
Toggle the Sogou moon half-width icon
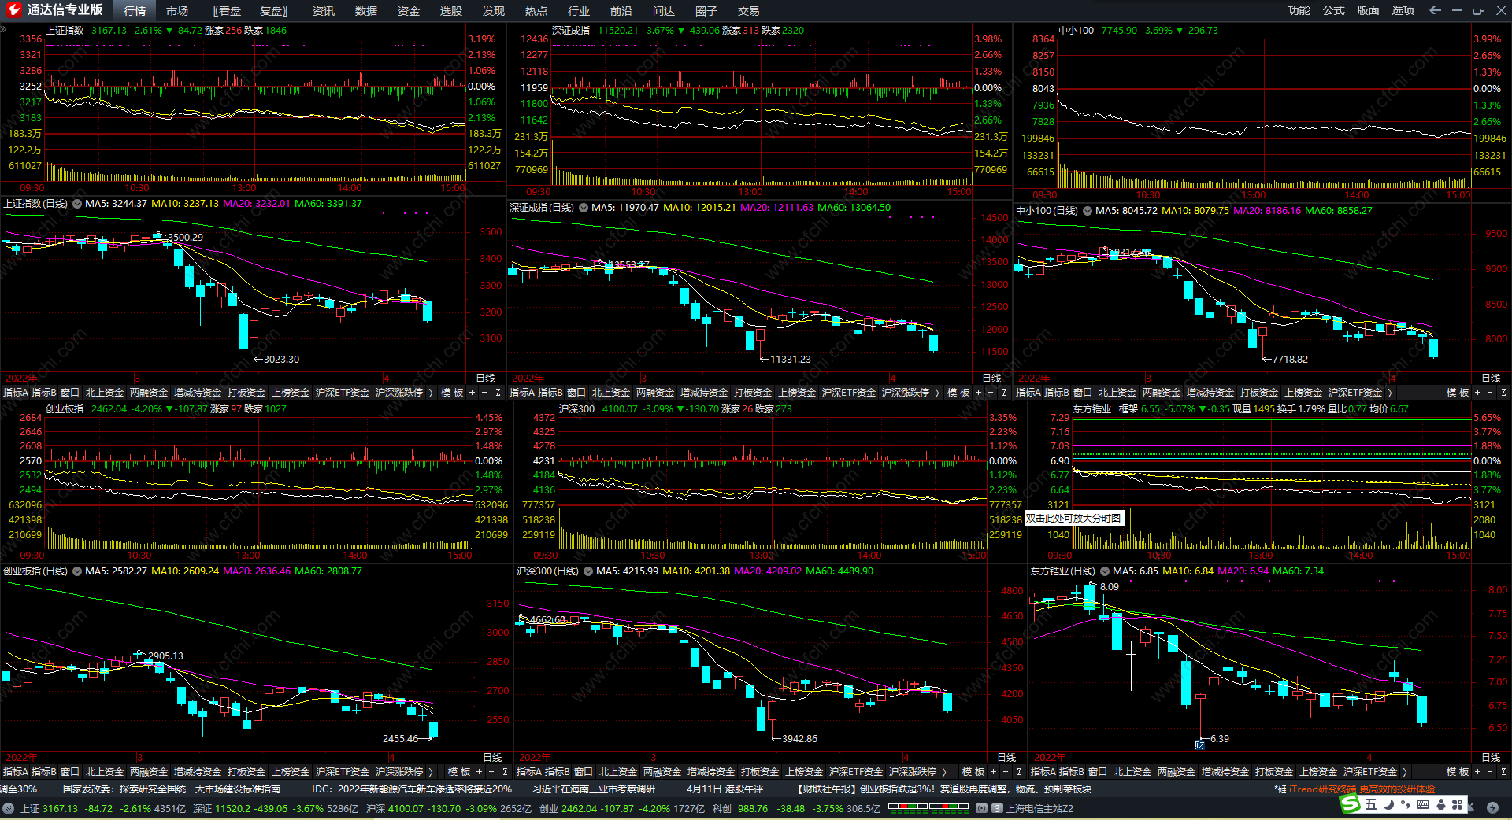(1388, 804)
